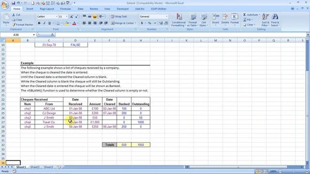Increase indent of cell
Screen dimensions: 310x174
(x=106, y=23)
